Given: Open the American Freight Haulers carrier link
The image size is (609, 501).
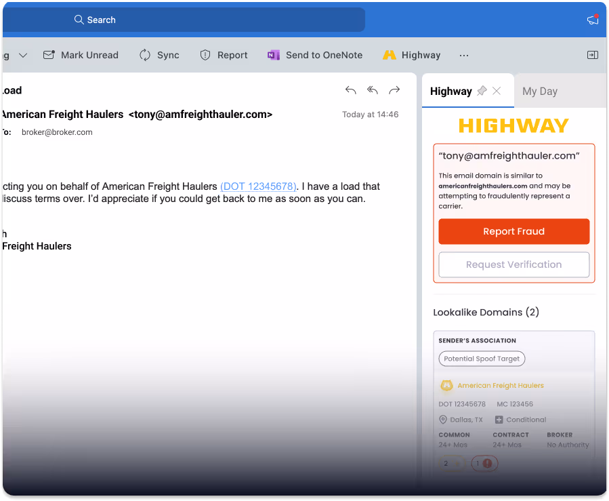Looking at the screenshot, I should coord(501,386).
